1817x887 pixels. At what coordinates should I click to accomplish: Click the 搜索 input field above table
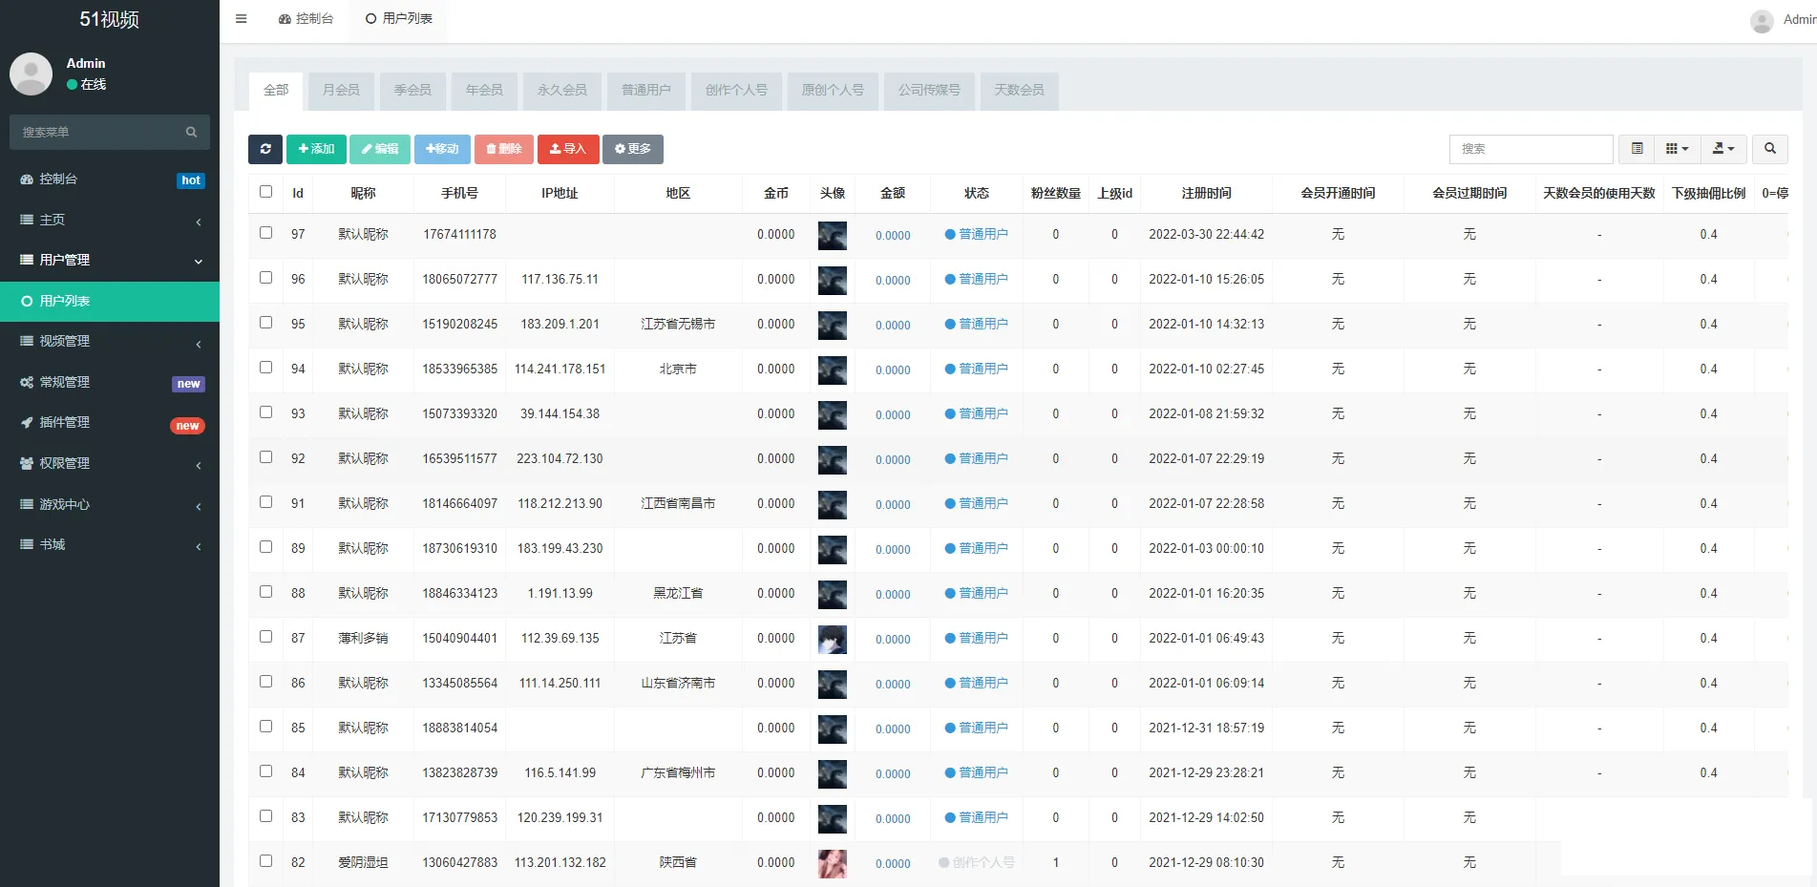click(x=1530, y=149)
